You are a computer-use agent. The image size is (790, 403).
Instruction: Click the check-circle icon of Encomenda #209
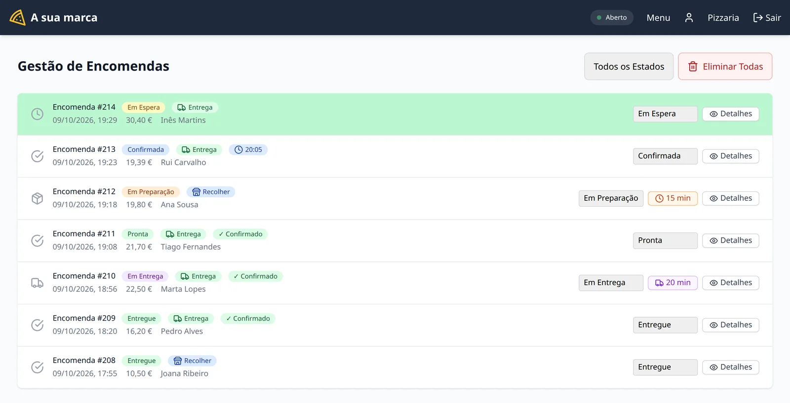[38, 325]
